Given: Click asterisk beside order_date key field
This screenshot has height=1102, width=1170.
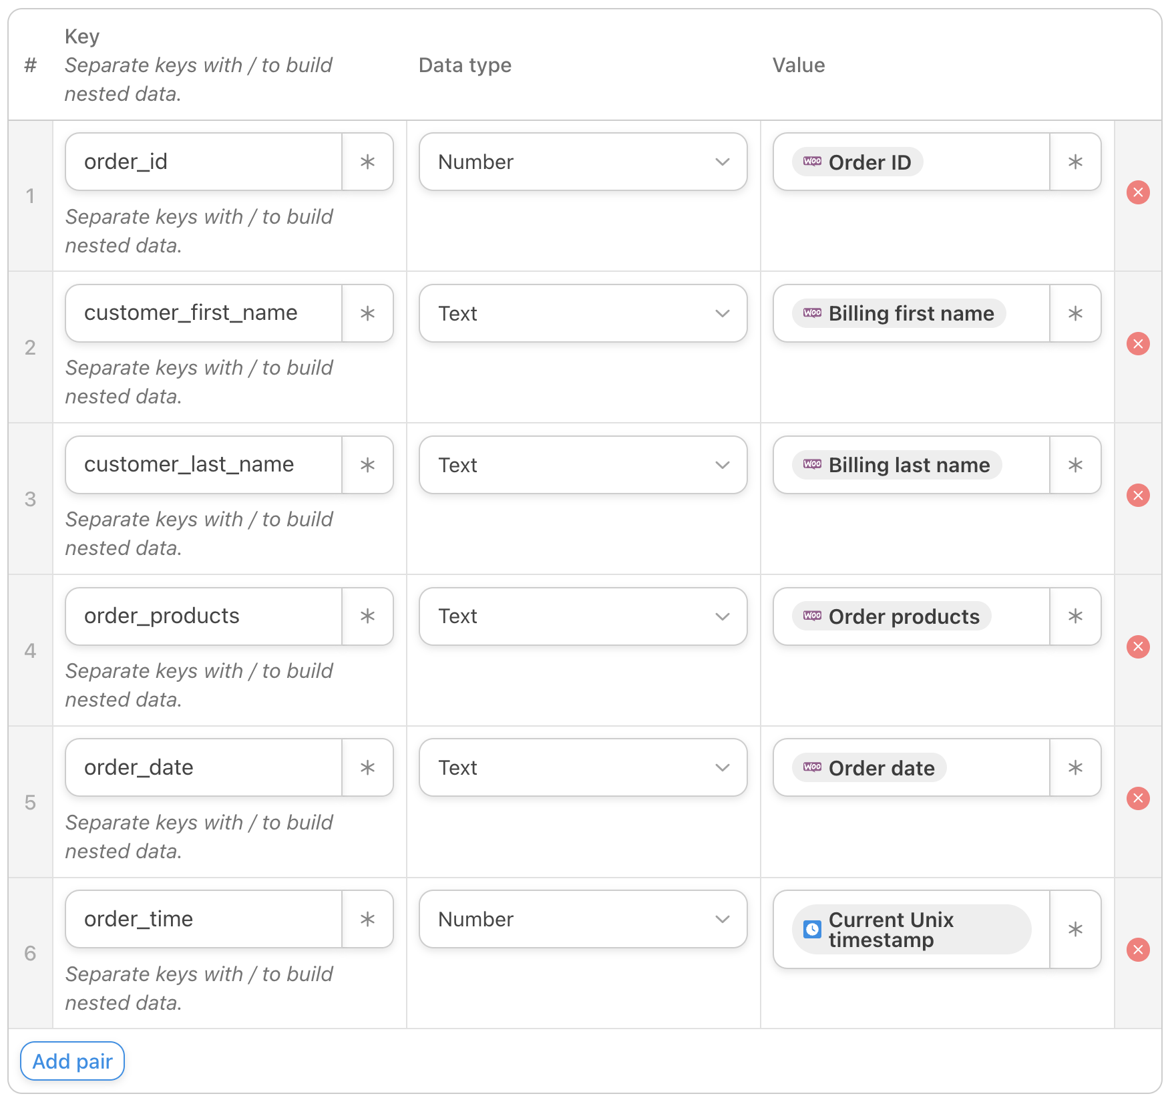Looking at the screenshot, I should click(x=367, y=767).
